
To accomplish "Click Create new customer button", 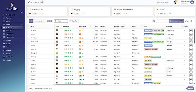I will pyautogui.click(x=176, y=21).
